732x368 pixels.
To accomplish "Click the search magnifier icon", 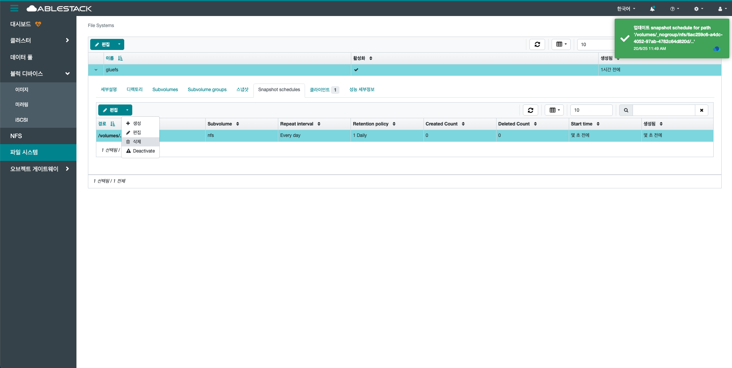I will click(x=626, y=110).
